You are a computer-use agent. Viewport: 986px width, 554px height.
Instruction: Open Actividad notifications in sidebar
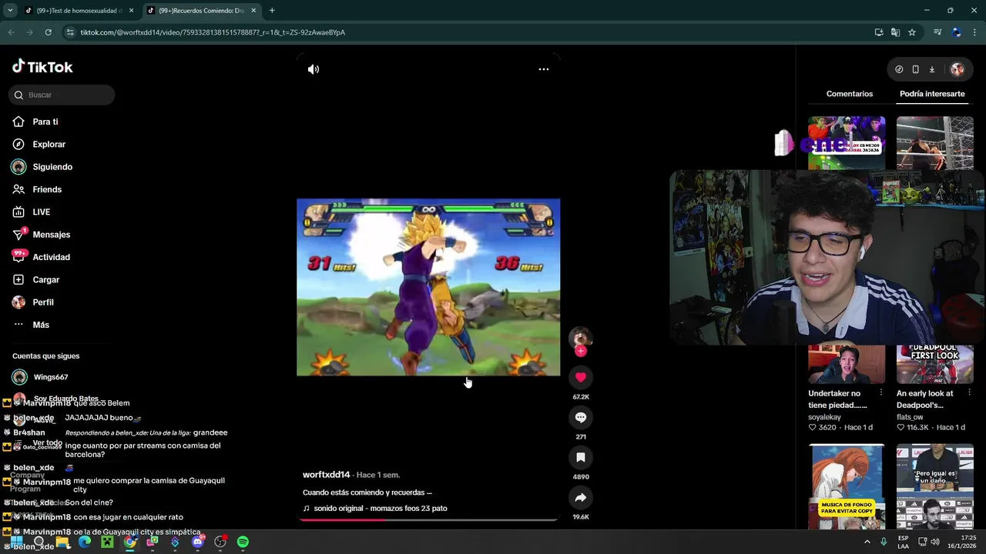tap(51, 257)
